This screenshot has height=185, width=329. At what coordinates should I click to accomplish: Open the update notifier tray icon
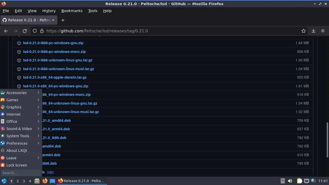click(313, 181)
